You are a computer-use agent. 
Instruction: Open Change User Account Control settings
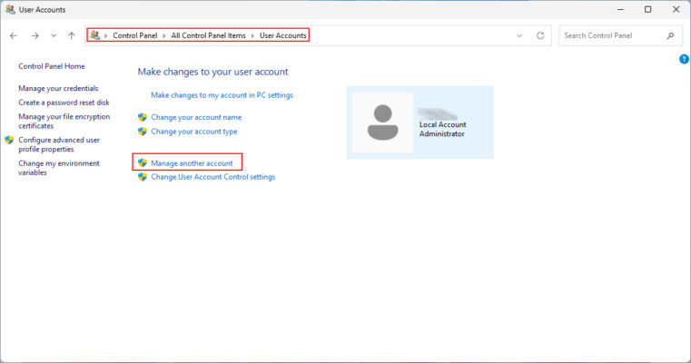[212, 177]
